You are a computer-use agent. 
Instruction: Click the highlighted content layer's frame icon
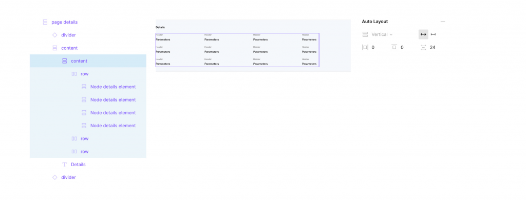(65, 61)
